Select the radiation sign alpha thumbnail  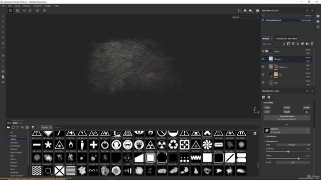pyautogui.click(x=162, y=145)
